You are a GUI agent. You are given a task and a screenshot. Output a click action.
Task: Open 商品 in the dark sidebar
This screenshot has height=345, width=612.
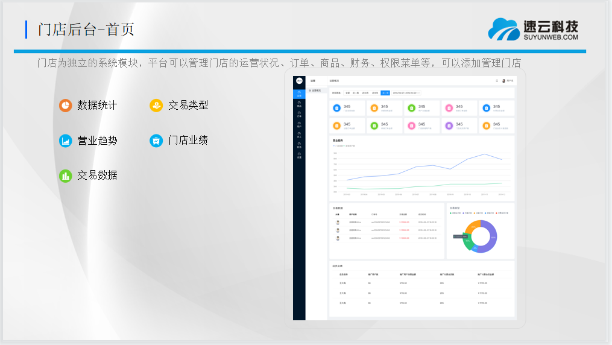(x=299, y=104)
